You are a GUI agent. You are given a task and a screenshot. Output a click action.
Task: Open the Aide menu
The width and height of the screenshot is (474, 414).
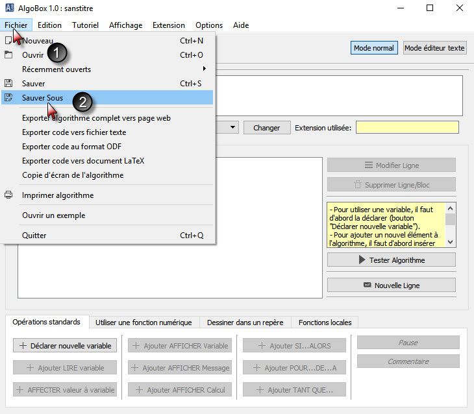(x=241, y=25)
